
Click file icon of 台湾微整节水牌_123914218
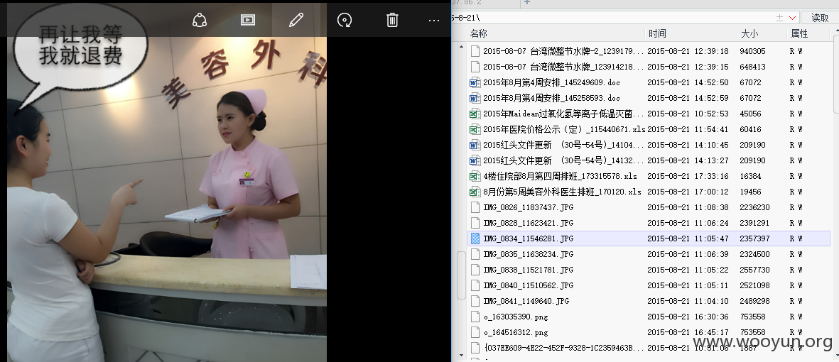(x=475, y=67)
